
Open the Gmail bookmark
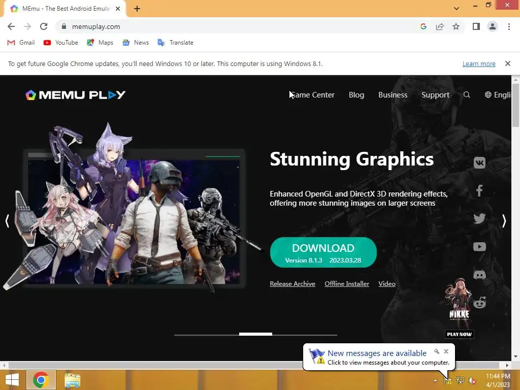[x=21, y=43]
